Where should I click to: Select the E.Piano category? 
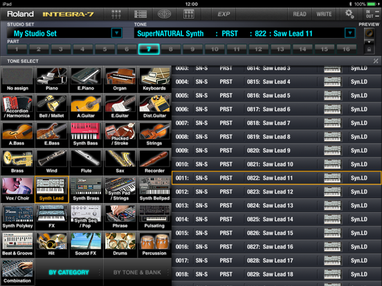(x=86, y=79)
